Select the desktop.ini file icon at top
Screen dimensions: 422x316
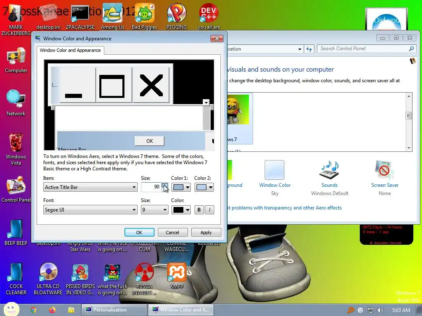pyautogui.click(x=48, y=16)
